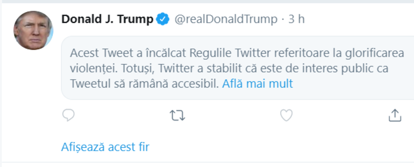Open the share tweet icon

click(x=395, y=115)
